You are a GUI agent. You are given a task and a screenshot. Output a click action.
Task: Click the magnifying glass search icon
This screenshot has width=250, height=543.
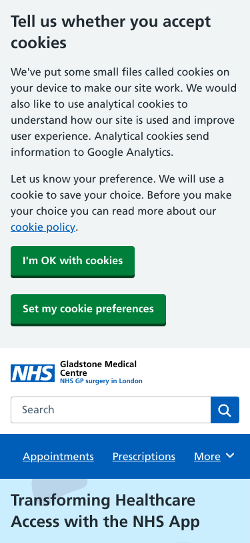tap(225, 410)
